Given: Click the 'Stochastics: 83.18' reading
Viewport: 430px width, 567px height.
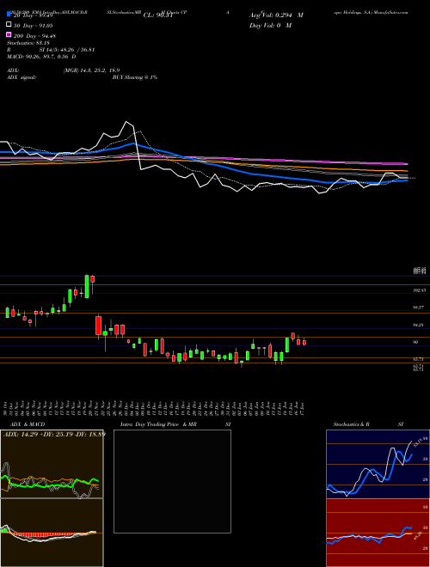Looking at the screenshot, I should 28,43.
